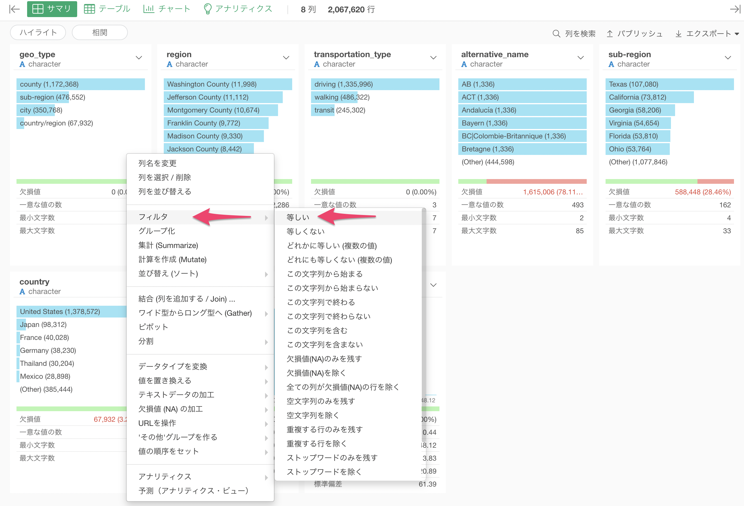Select グループ化 in context menu
This screenshot has width=744, height=506.
[157, 231]
